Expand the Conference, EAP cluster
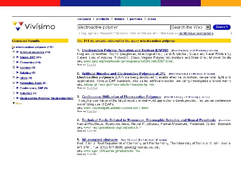This screenshot has width=241, height=180. 14,88
